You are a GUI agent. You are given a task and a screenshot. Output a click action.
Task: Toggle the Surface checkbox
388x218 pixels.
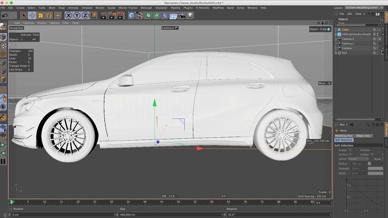click(x=350, y=154)
